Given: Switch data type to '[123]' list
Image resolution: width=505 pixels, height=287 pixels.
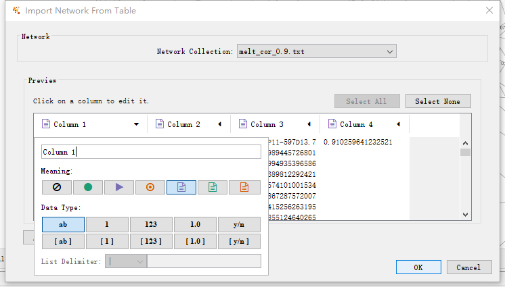Looking at the screenshot, I should pos(151,241).
